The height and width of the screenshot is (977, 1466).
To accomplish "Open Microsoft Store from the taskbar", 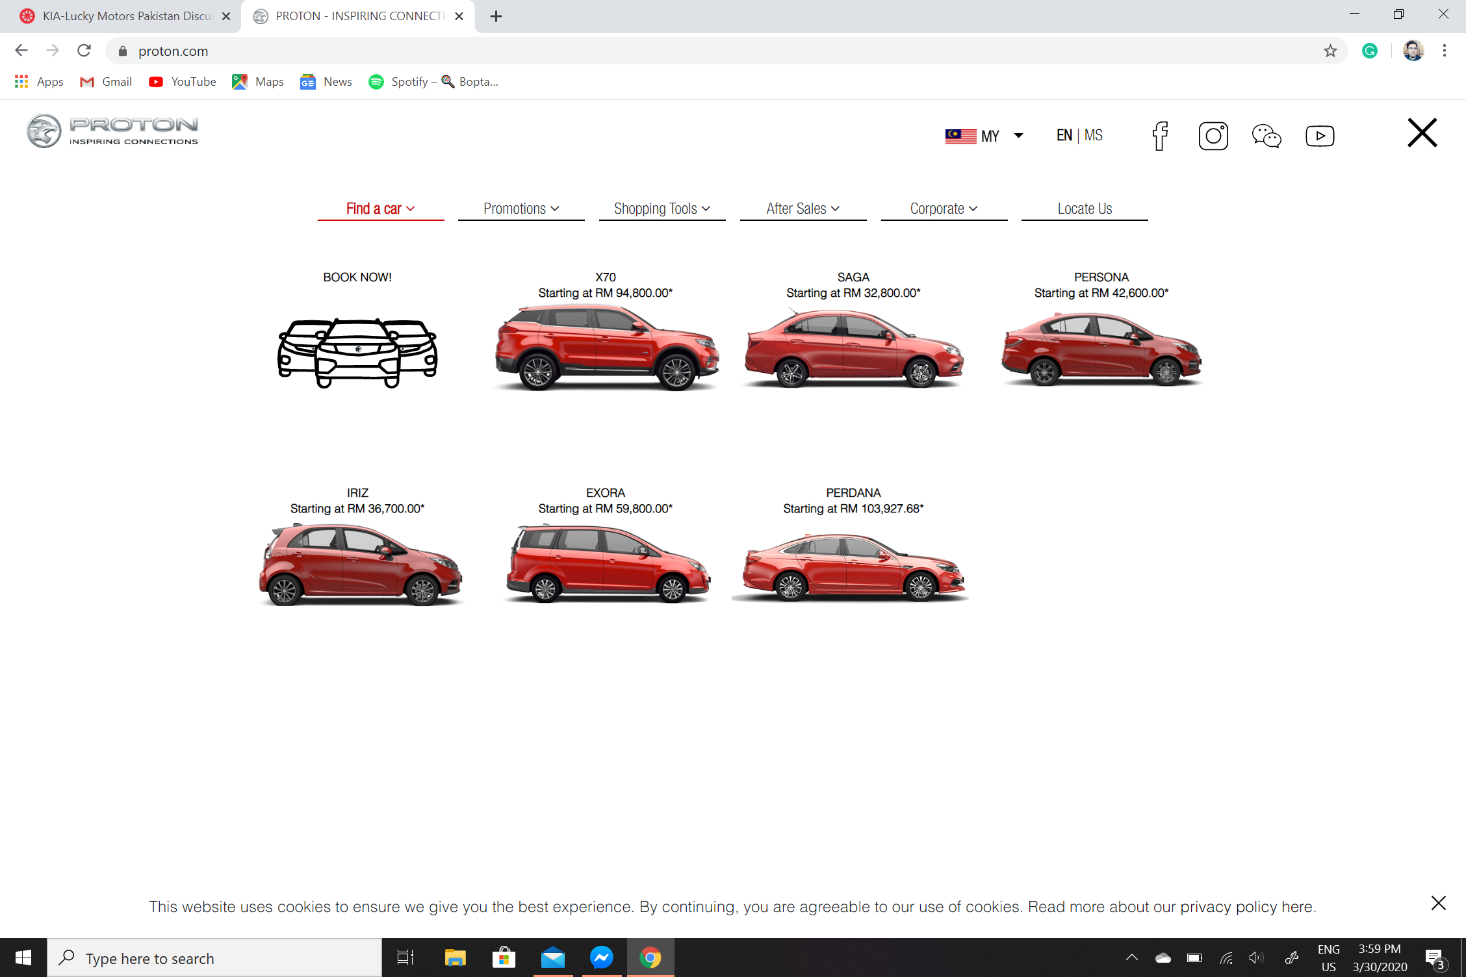I will point(504,958).
